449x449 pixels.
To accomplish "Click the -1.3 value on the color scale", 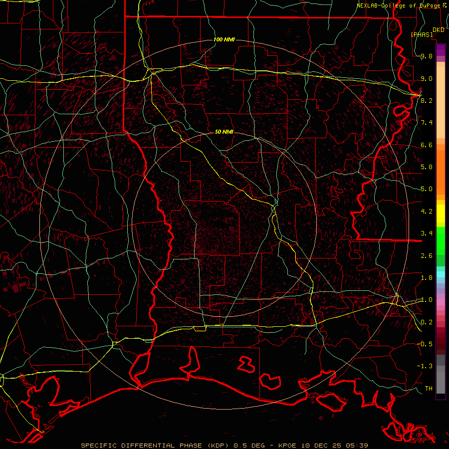I will pyautogui.click(x=425, y=366).
